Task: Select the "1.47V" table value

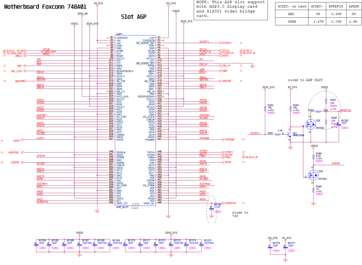Action: tap(318, 22)
